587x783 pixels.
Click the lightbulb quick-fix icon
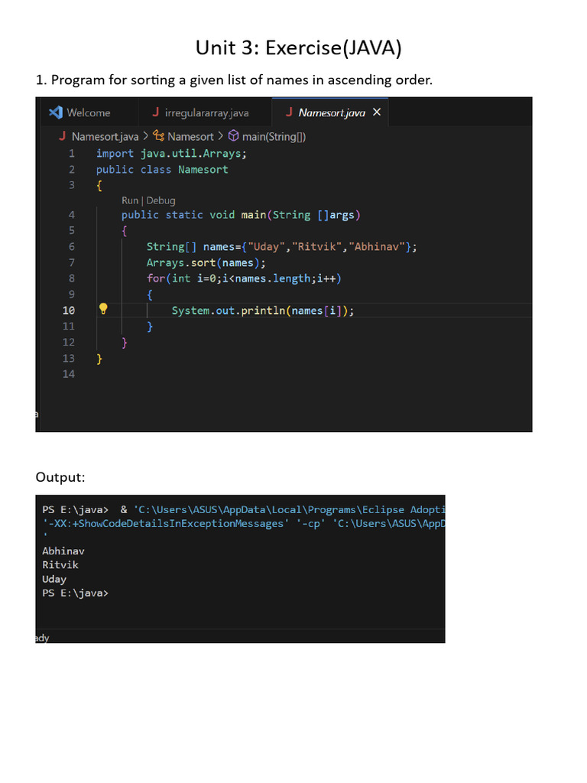[103, 310]
